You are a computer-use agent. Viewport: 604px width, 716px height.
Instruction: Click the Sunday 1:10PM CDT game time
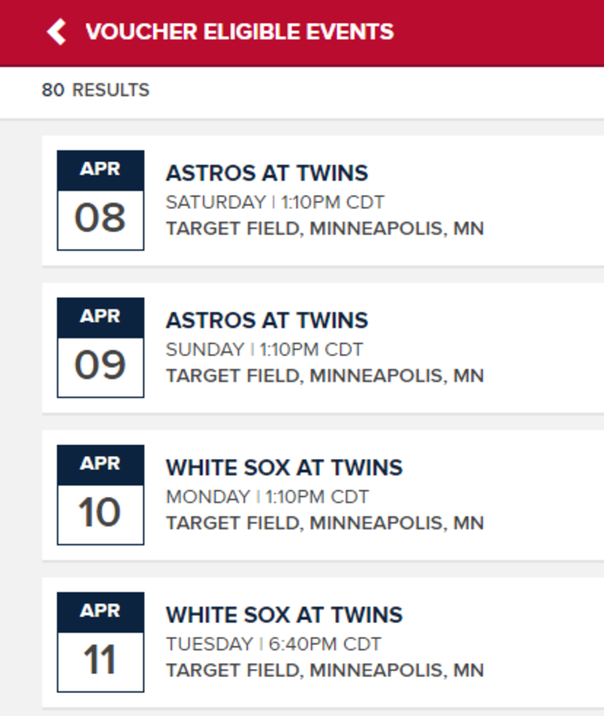tap(264, 349)
